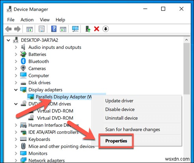Expand the Computer category
Viewport: 194px width, 163px height.
(x=16, y=76)
